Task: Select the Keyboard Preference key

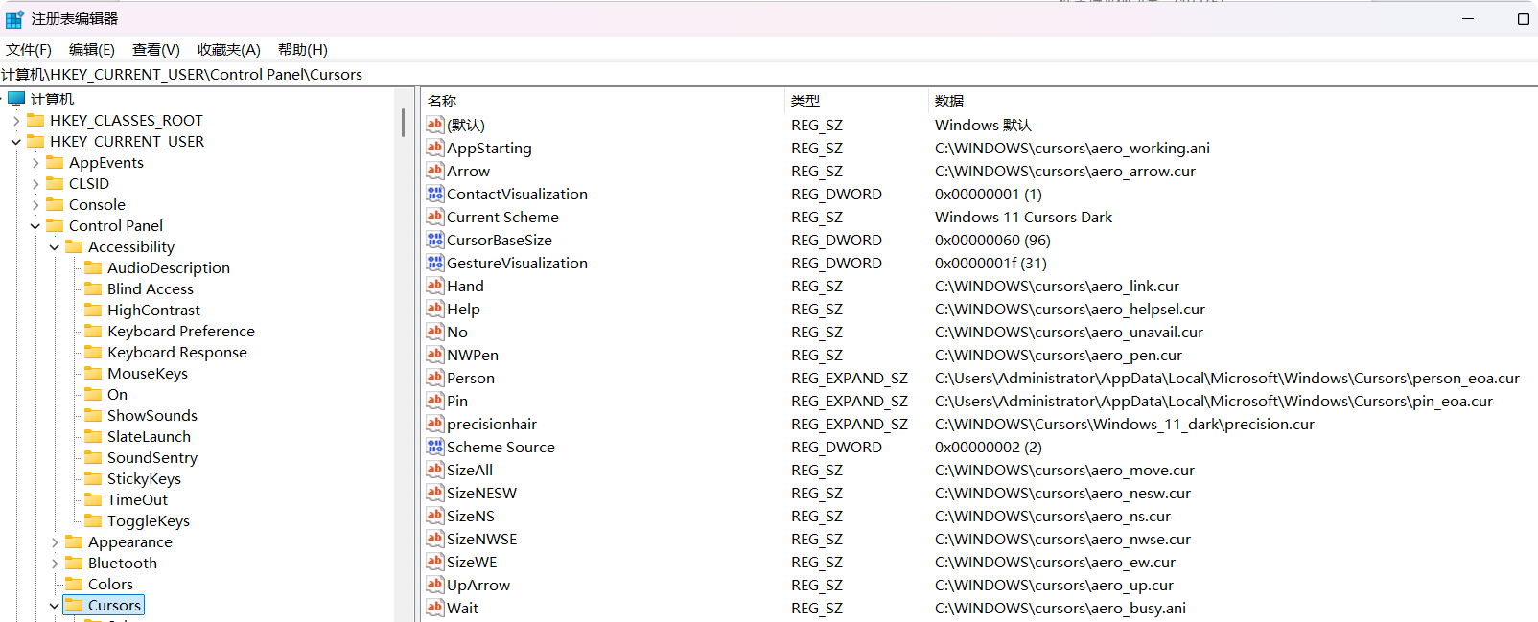Action: pos(181,331)
